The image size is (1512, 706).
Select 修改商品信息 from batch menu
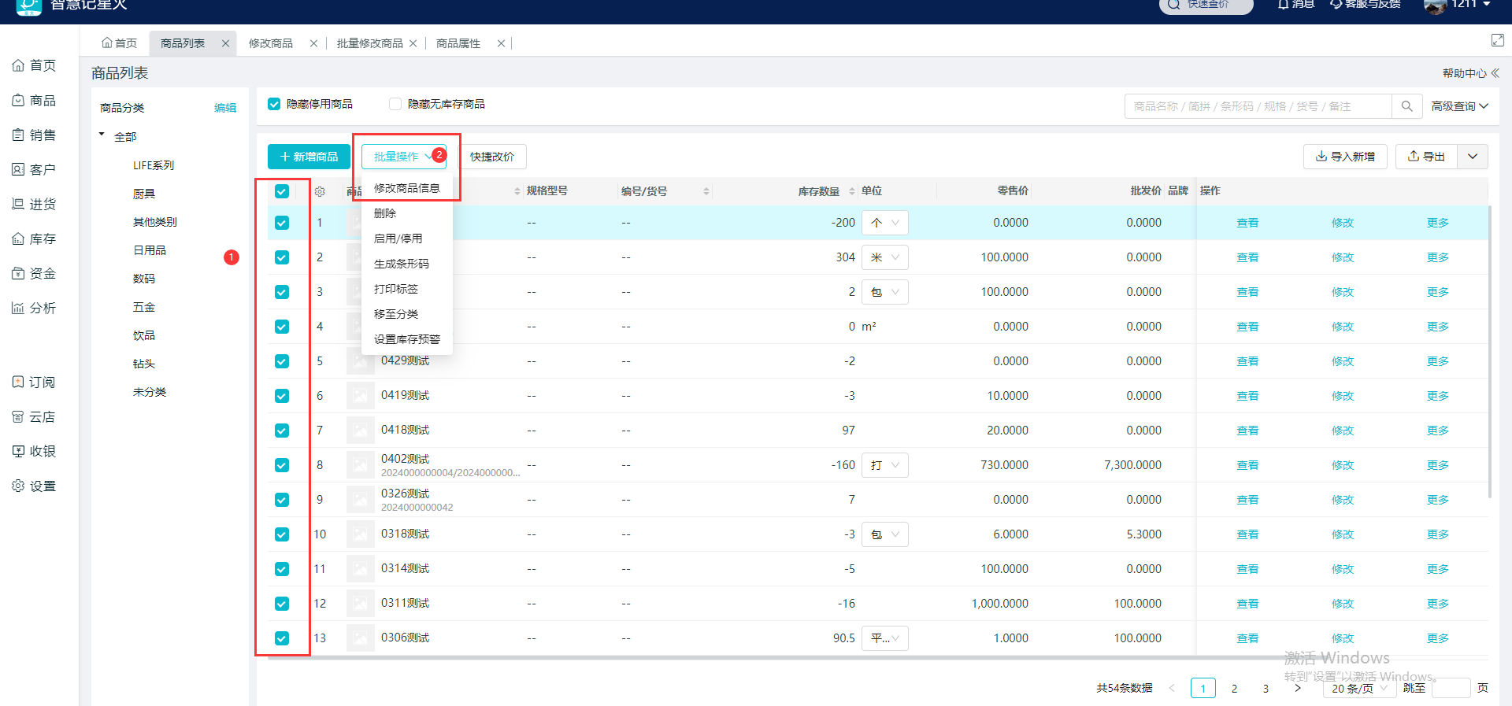(407, 188)
